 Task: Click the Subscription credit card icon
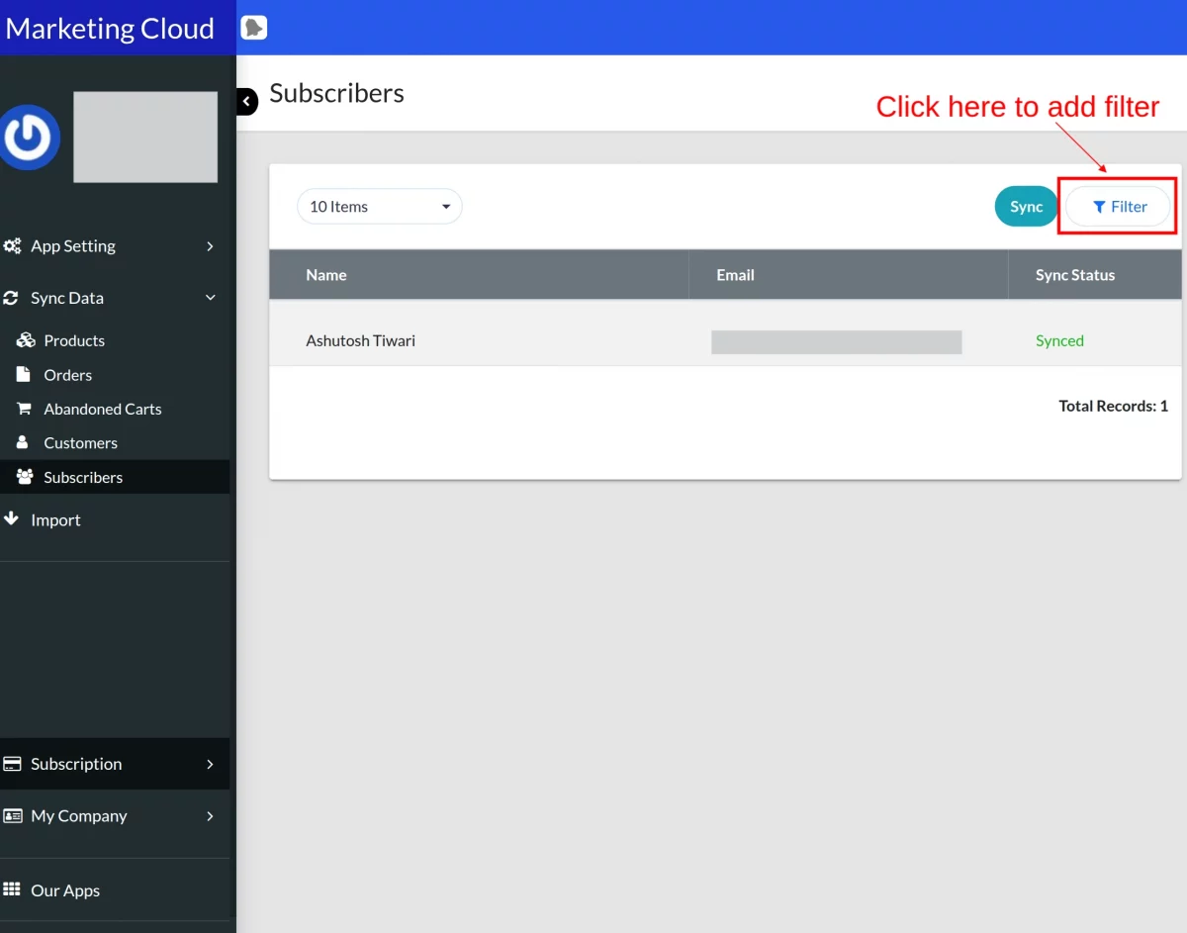pos(13,764)
